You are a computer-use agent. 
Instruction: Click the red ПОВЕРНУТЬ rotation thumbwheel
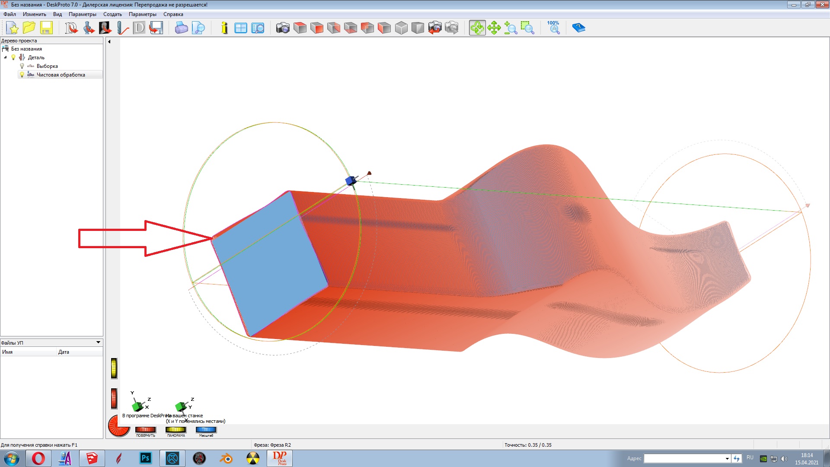pos(145,430)
